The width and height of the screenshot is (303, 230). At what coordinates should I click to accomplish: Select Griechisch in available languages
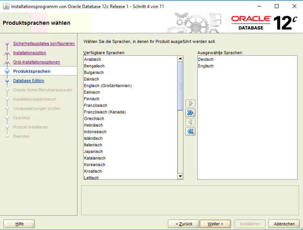[x=130, y=118]
